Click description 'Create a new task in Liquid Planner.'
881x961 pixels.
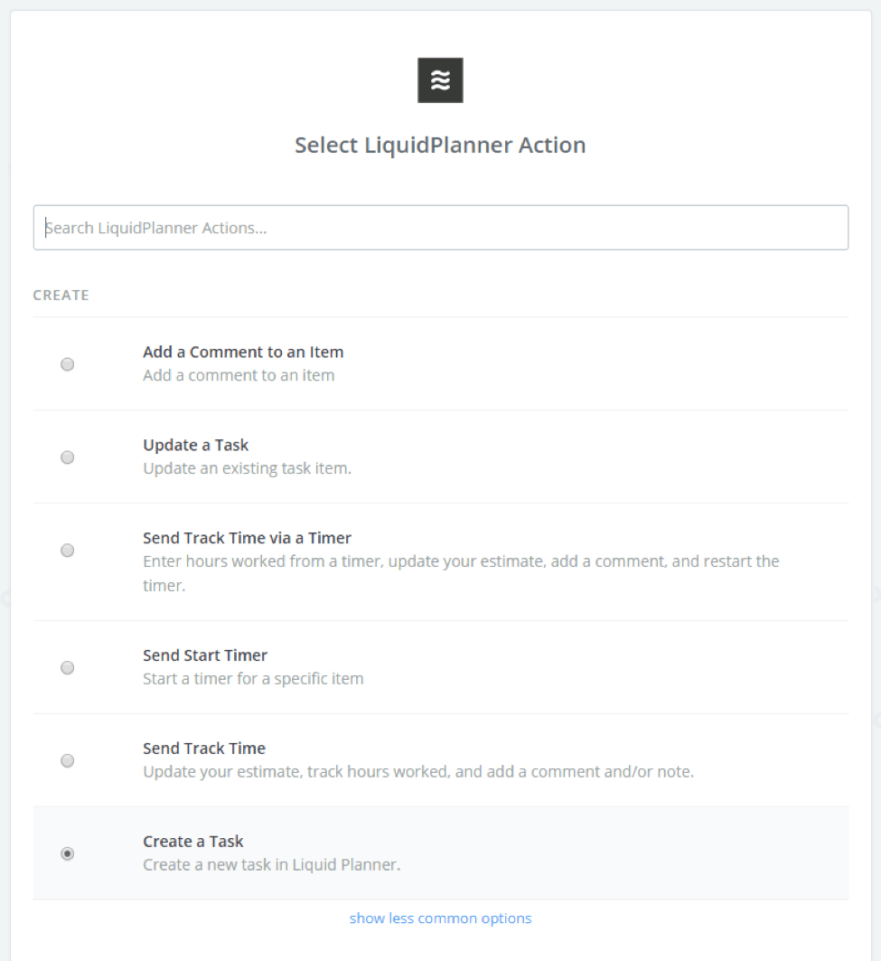coord(271,865)
